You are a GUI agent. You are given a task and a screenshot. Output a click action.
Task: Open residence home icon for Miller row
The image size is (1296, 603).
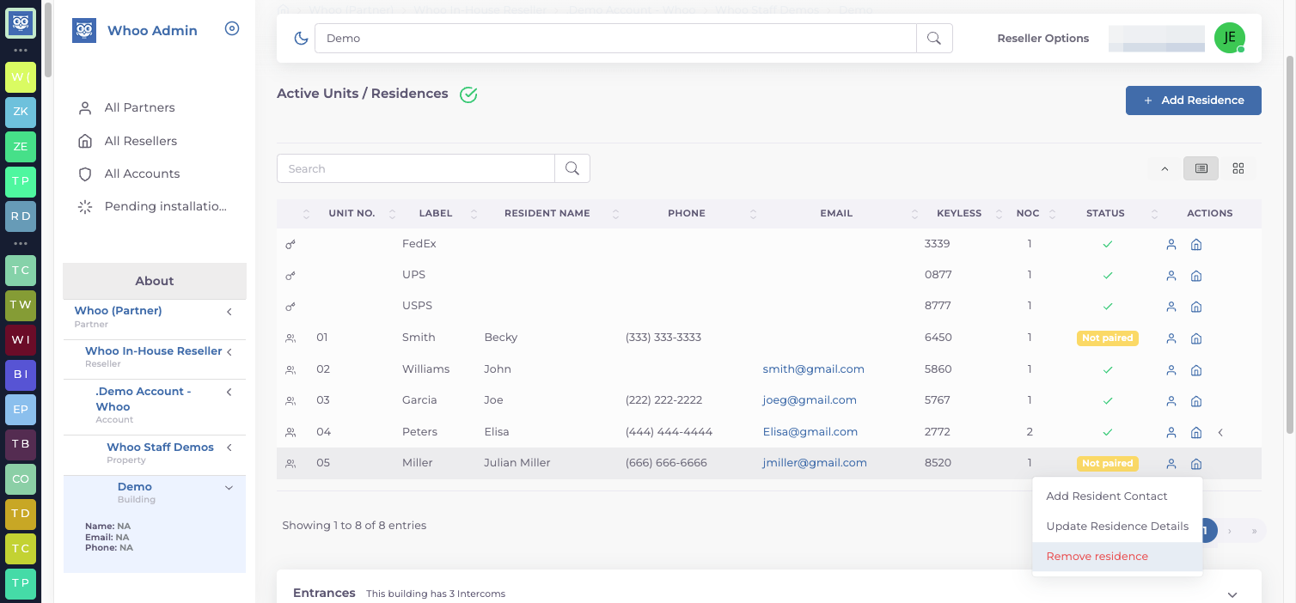tap(1195, 464)
